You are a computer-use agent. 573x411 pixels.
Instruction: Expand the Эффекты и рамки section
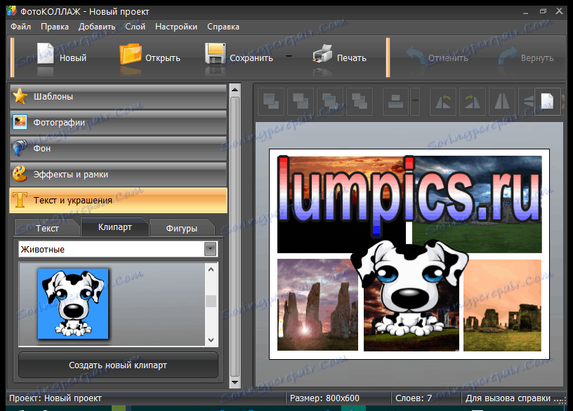(x=119, y=175)
